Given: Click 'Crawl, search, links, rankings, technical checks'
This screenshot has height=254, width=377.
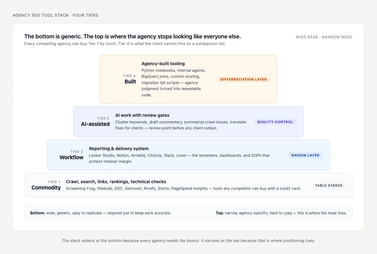Looking at the screenshot, I should click(116, 182).
